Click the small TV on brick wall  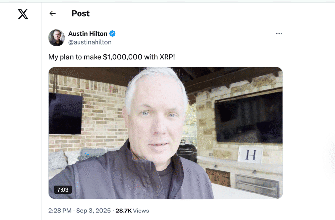(x=65, y=114)
